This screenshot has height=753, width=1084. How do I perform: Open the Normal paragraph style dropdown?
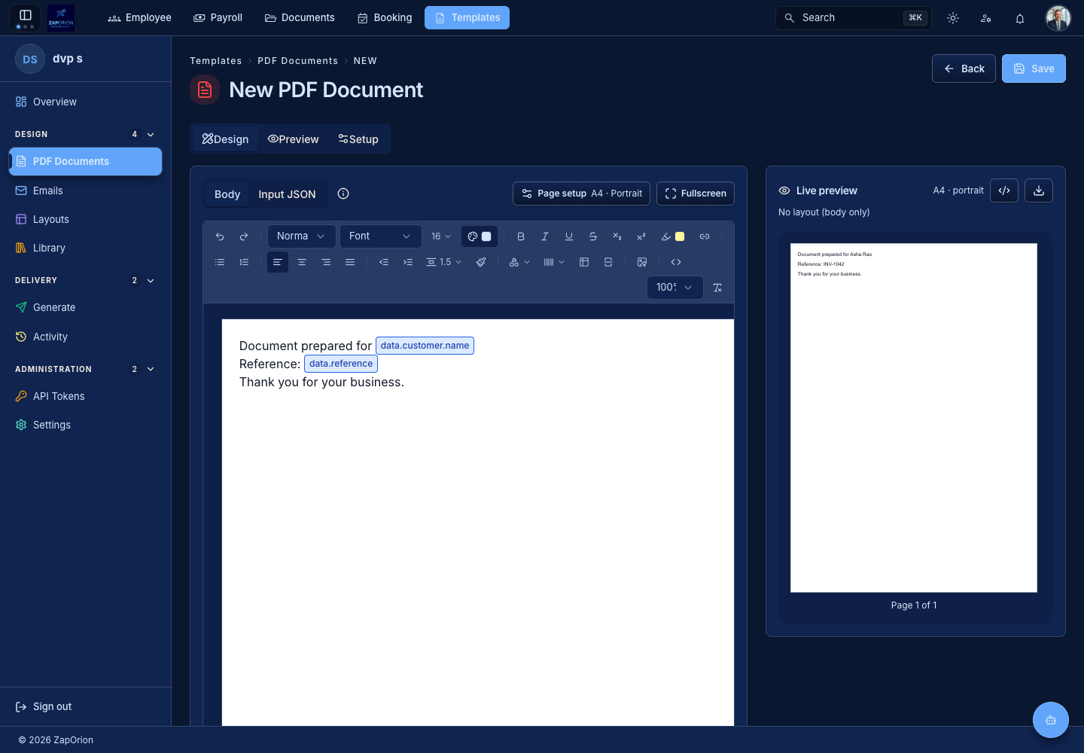(301, 236)
